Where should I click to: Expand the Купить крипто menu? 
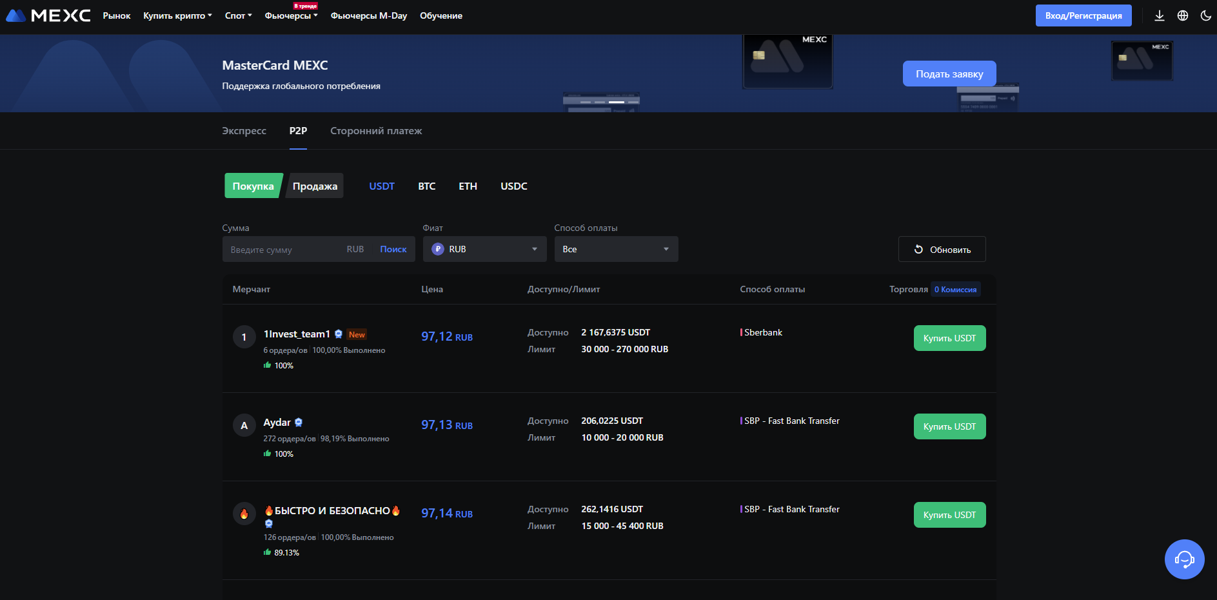pyautogui.click(x=177, y=15)
